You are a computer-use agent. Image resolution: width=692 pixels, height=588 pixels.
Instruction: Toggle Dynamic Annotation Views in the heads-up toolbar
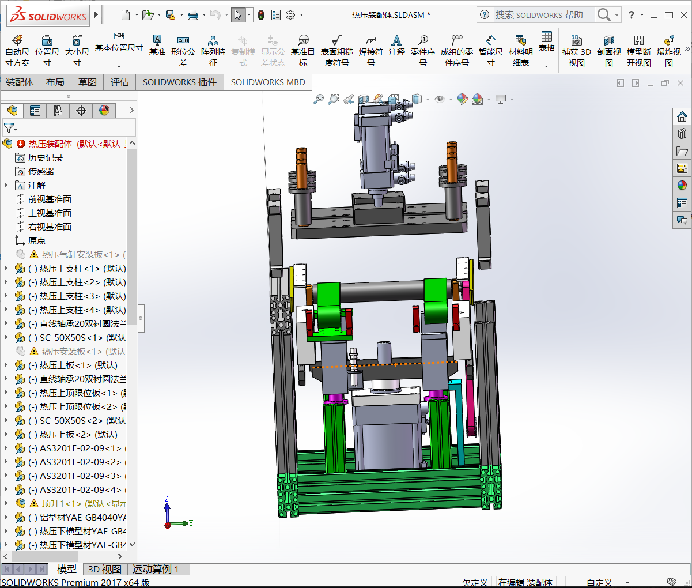pos(377,99)
